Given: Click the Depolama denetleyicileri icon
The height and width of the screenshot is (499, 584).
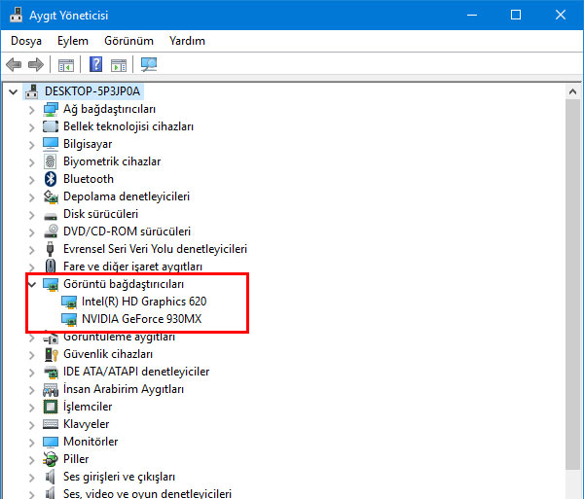Looking at the screenshot, I should 51,196.
